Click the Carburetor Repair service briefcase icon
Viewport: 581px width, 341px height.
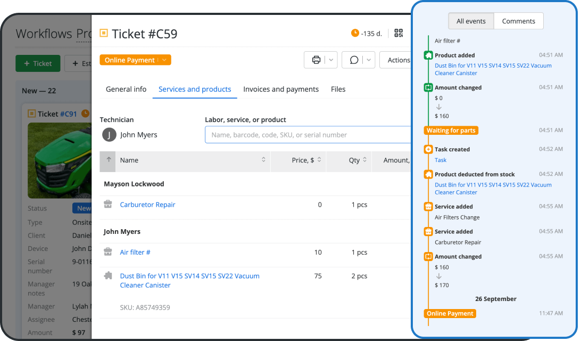(x=108, y=205)
